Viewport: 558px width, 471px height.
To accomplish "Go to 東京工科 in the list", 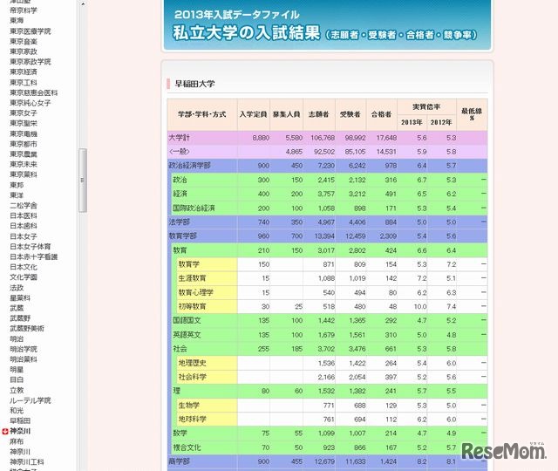I will [24, 82].
